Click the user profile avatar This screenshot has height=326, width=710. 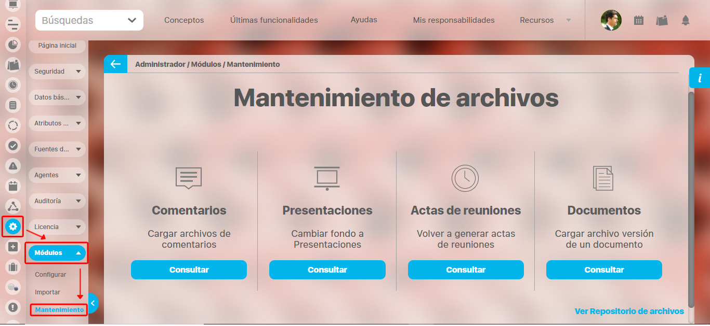click(x=611, y=21)
